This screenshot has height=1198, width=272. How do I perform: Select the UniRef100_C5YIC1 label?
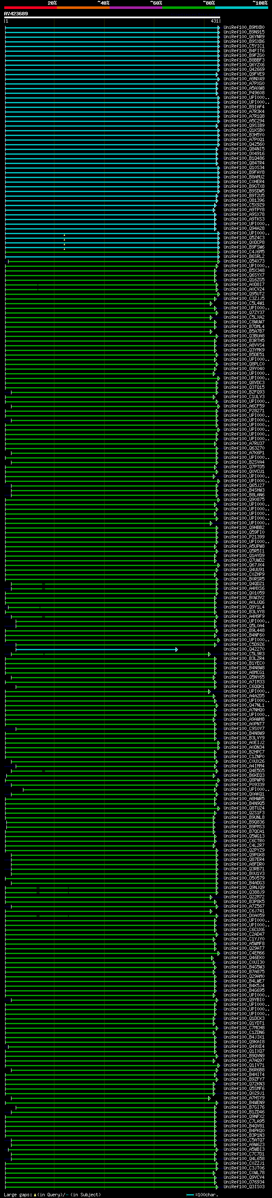244,46
